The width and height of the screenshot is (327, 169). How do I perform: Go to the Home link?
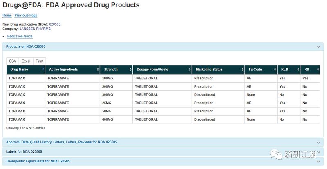click(x=7, y=15)
